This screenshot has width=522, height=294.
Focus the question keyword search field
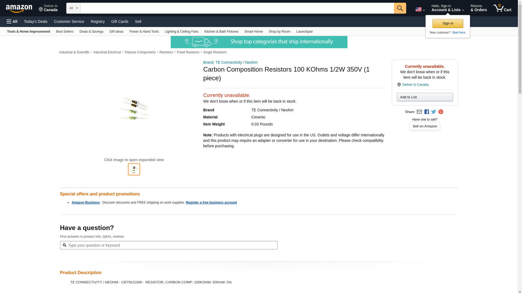coord(171,245)
